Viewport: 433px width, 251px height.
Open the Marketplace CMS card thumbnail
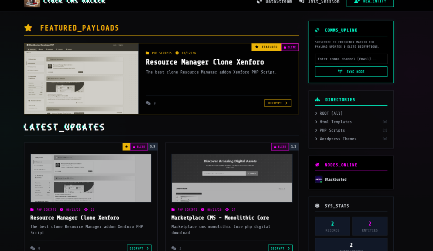[x=232, y=178]
